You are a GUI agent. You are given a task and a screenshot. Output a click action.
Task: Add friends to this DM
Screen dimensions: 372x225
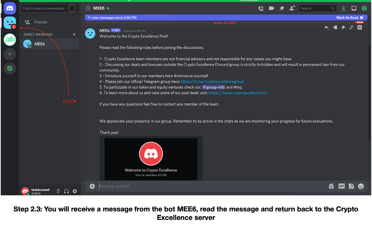click(x=292, y=8)
